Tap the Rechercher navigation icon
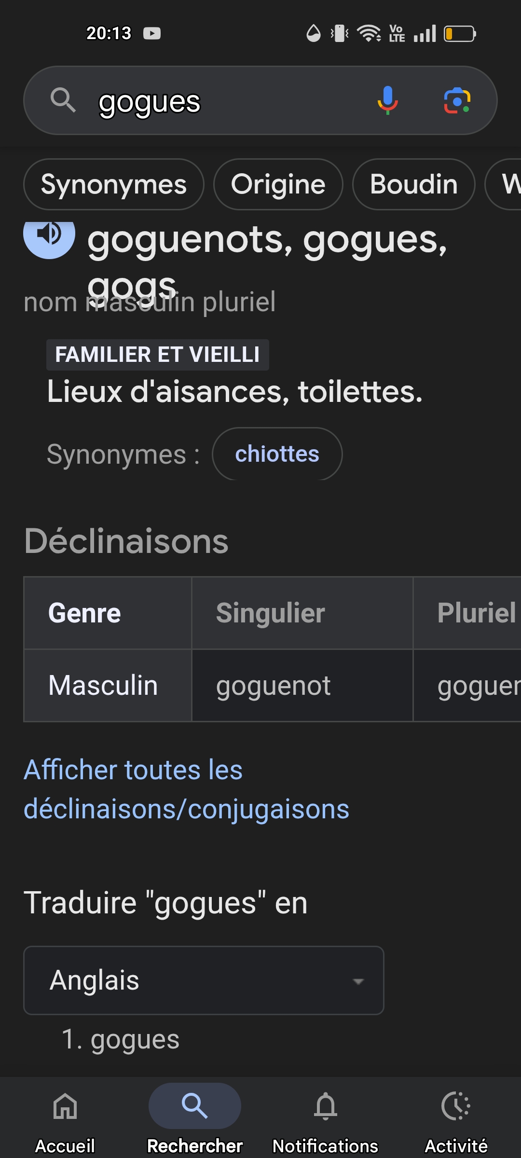 pos(195,1106)
